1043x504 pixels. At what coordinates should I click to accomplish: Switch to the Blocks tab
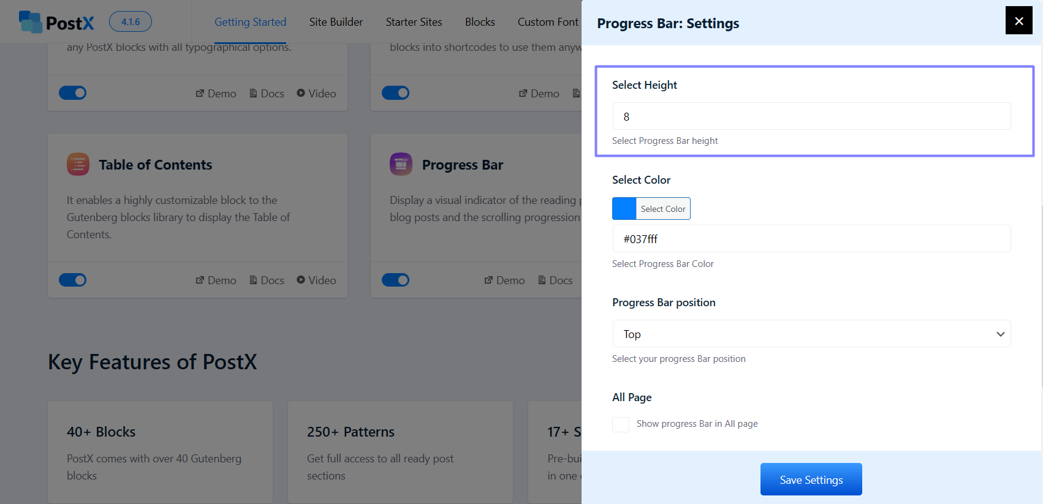point(480,22)
